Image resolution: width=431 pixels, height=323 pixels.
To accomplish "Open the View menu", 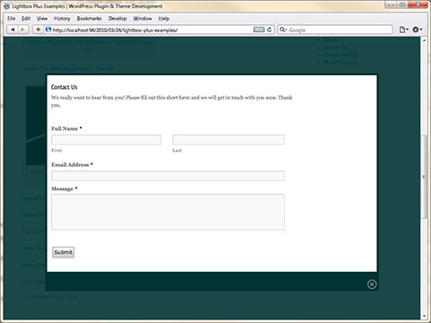I will pyautogui.click(x=42, y=19).
